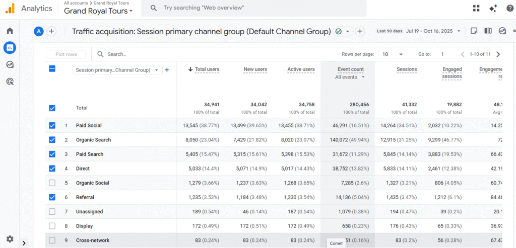Click the Plot rows button
Image resolution: width=516 pixels, height=248 pixels.
click(x=66, y=54)
